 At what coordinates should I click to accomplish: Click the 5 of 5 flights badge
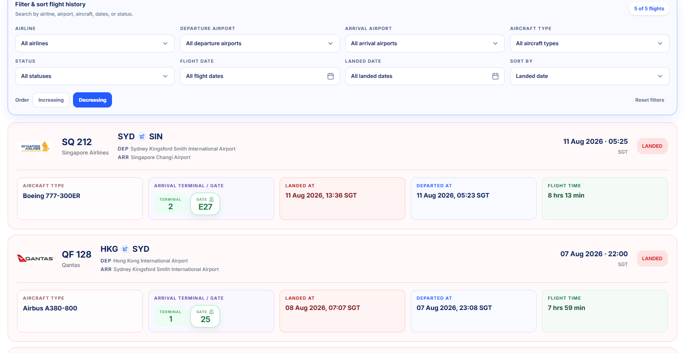[x=649, y=9]
